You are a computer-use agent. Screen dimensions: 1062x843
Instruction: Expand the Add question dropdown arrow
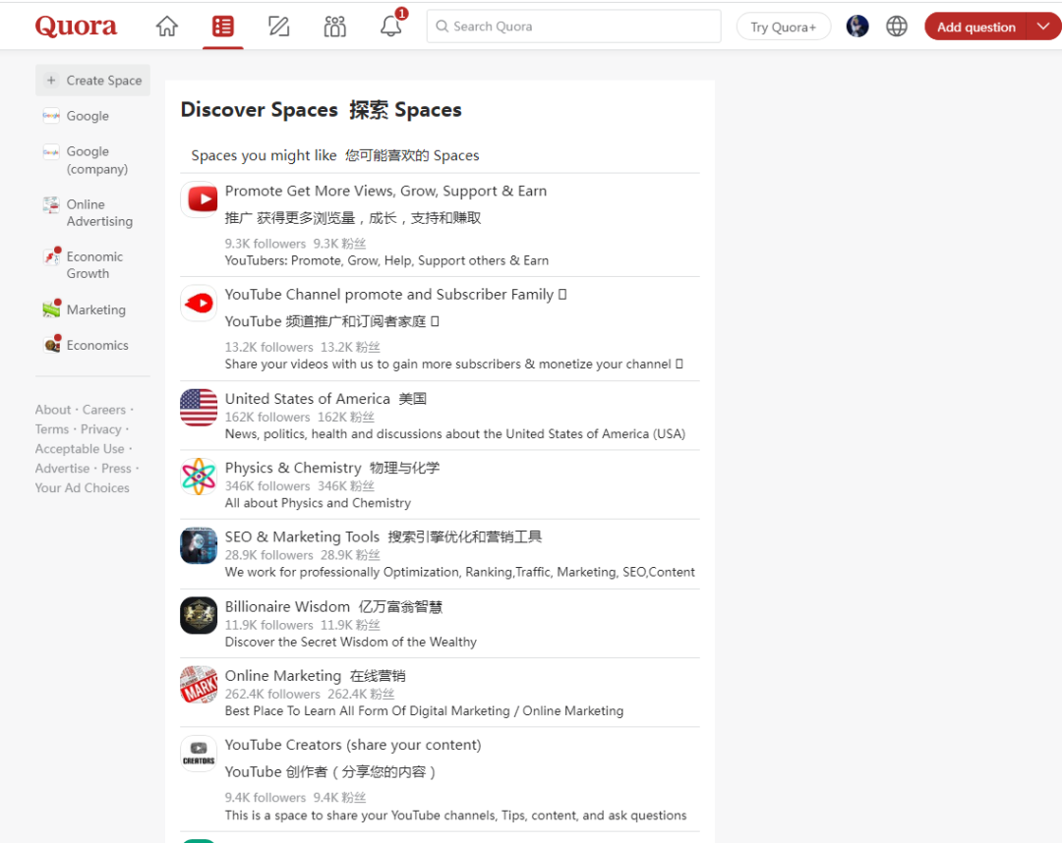(1044, 27)
